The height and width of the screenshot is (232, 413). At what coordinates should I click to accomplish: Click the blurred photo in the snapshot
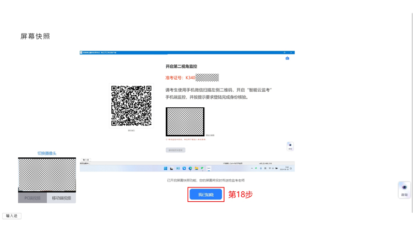click(185, 121)
